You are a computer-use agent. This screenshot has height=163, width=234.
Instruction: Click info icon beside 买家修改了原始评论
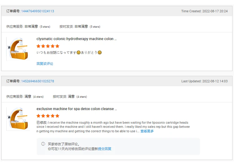tap(43, 144)
